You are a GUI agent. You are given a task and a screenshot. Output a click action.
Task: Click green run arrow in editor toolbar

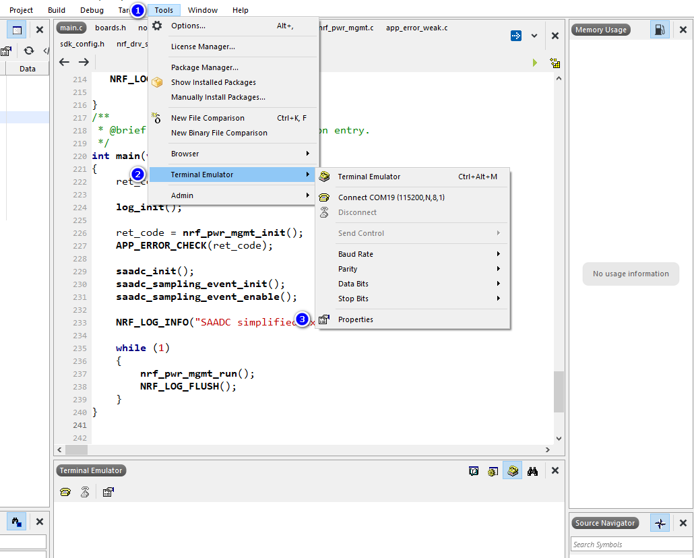click(x=535, y=63)
